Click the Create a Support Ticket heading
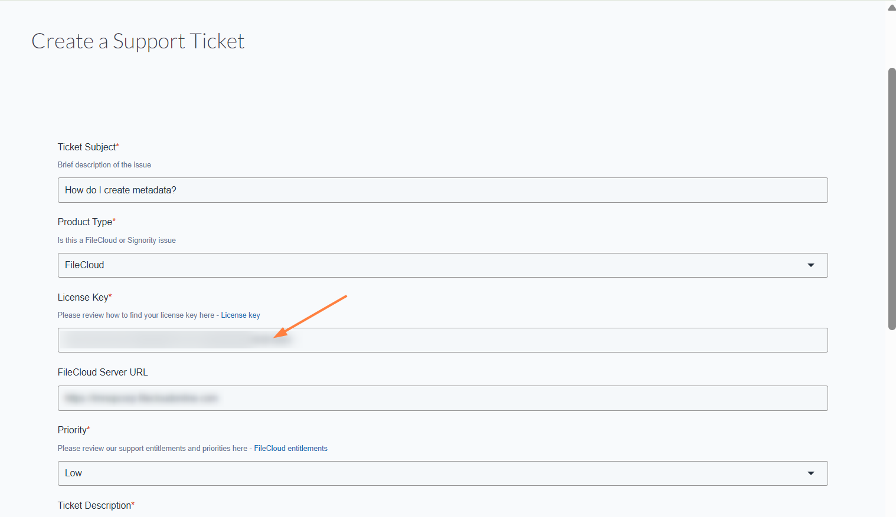The width and height of the screenshot is (896, 517). click(138, 41)
